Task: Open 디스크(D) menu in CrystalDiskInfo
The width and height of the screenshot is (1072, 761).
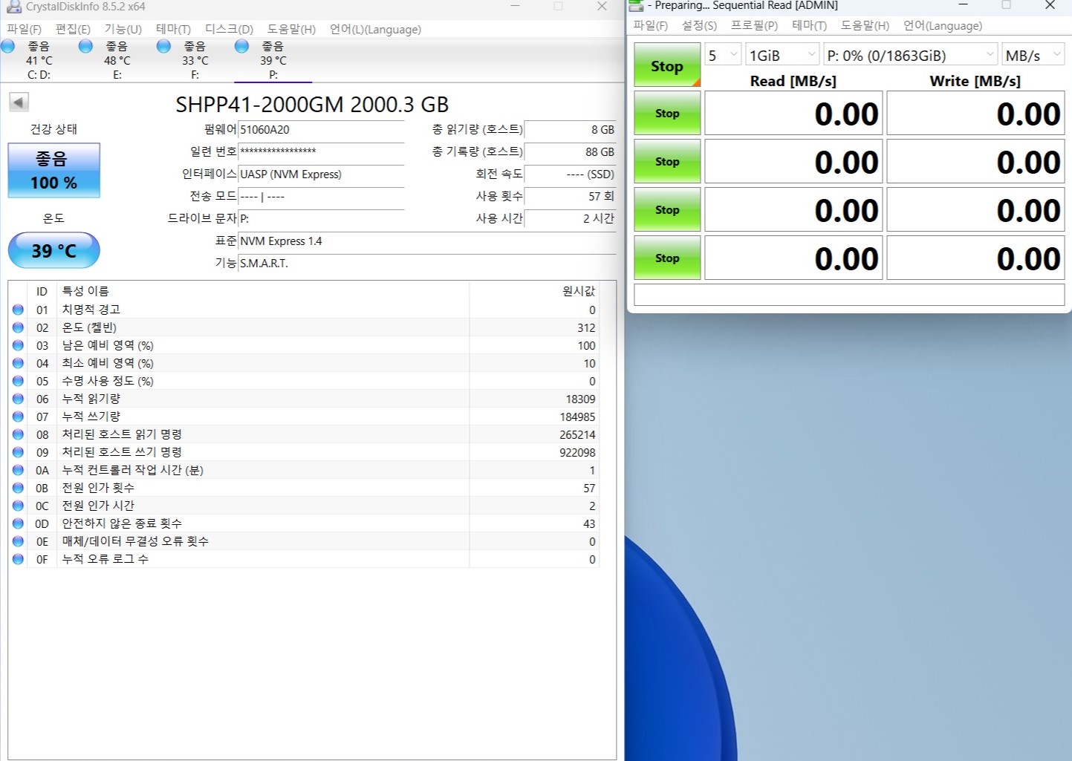Action: (x=229, y=29)
